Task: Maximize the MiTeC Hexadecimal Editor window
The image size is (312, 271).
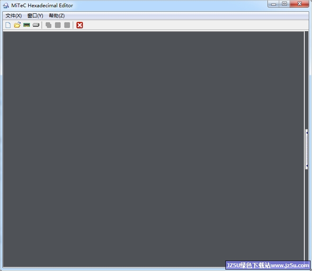Action: [x=285, y=4]
